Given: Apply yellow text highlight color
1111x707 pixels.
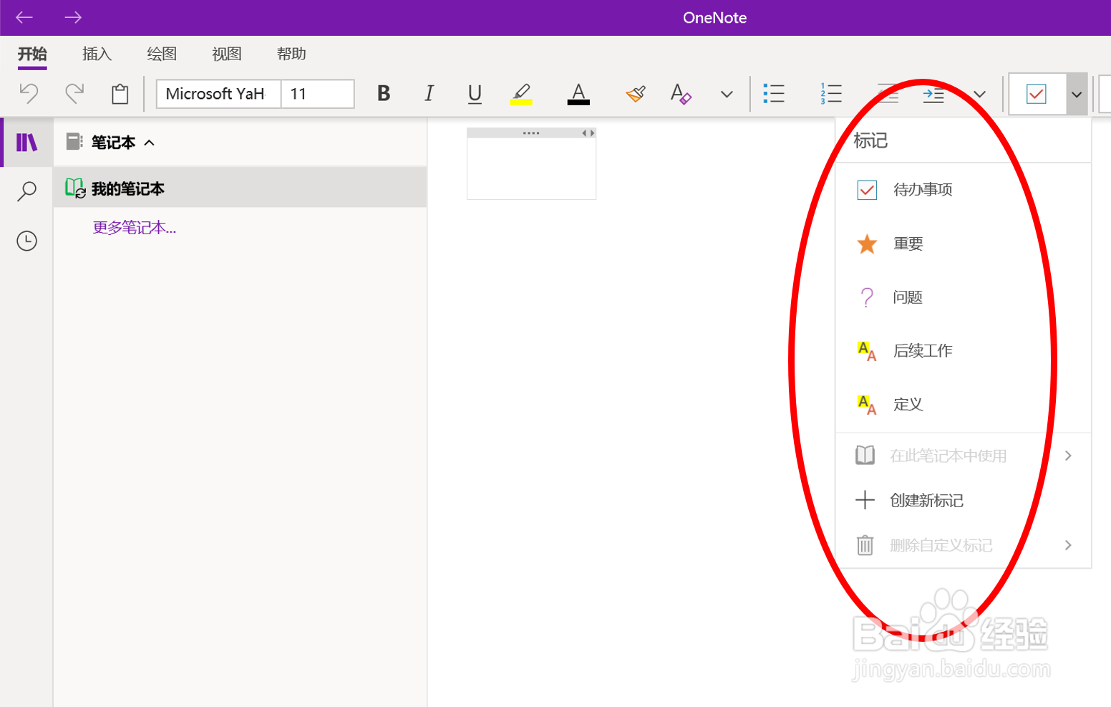Looking at the screenshot, I should [x=521, y=94].
